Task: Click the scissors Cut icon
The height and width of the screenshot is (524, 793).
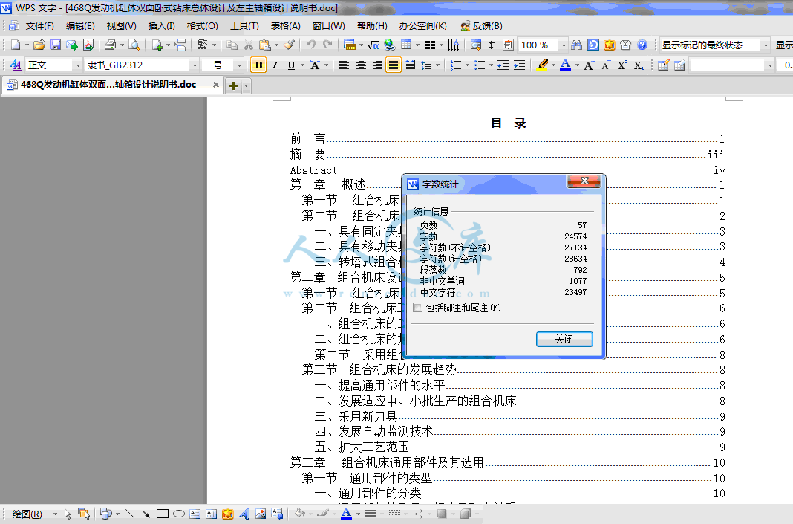Action: point(248,45)
